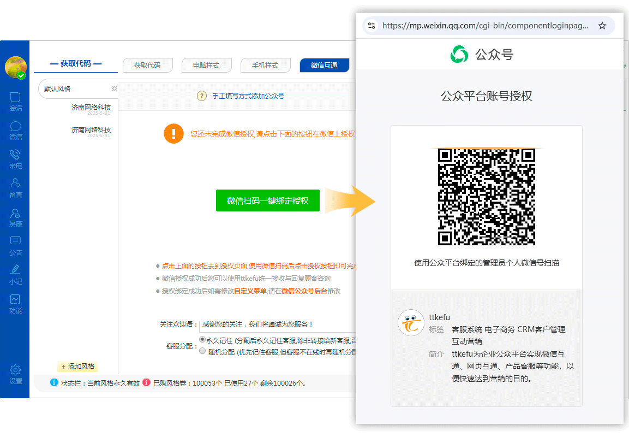Click the 获取代码 section title

[75, 63]
